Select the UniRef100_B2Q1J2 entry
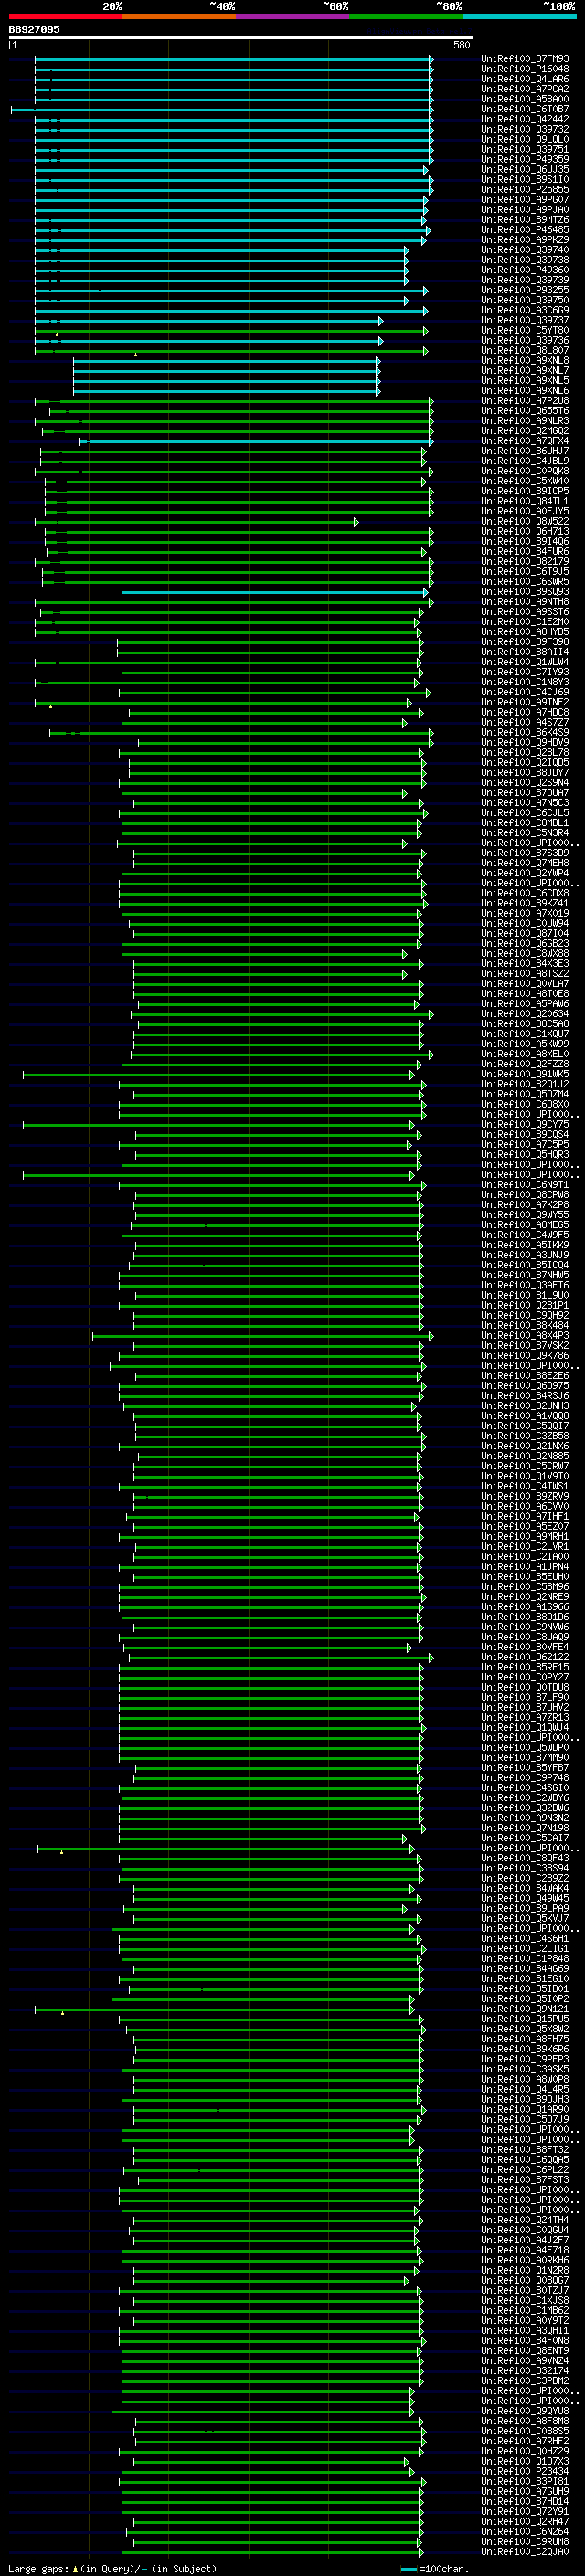The height and width of the screenshot is (2576, 585). point(525,1084)
